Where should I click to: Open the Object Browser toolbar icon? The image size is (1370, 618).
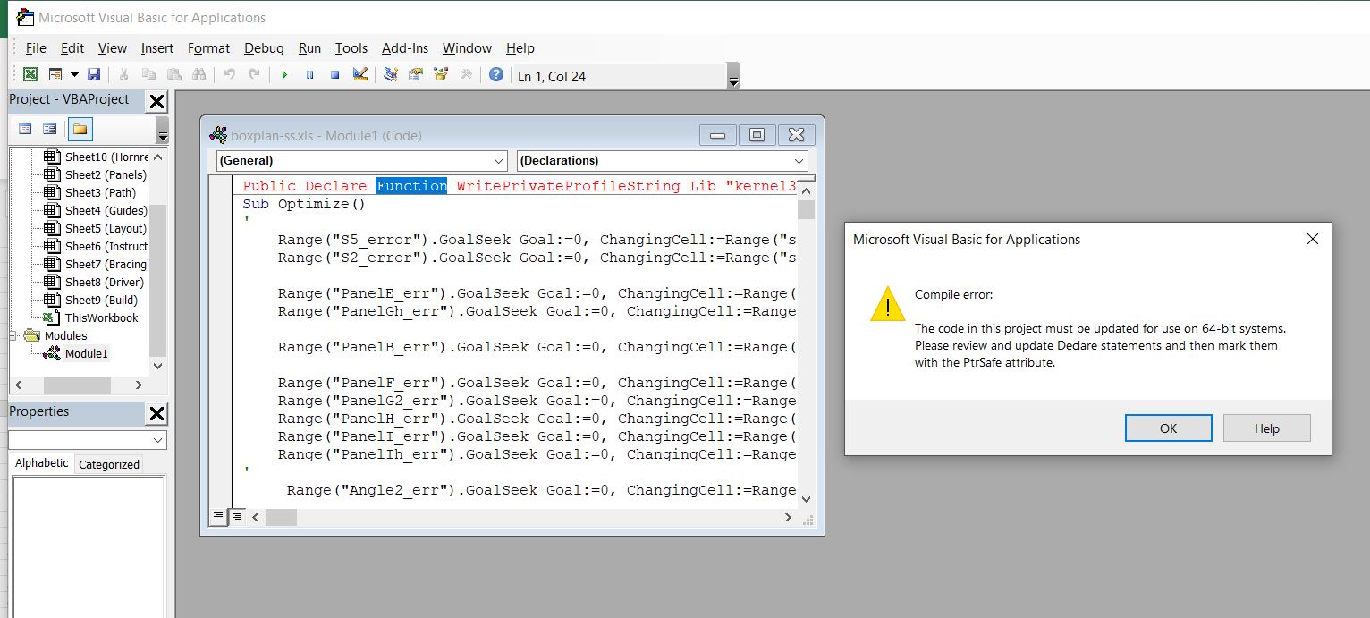tap(441, 75)
